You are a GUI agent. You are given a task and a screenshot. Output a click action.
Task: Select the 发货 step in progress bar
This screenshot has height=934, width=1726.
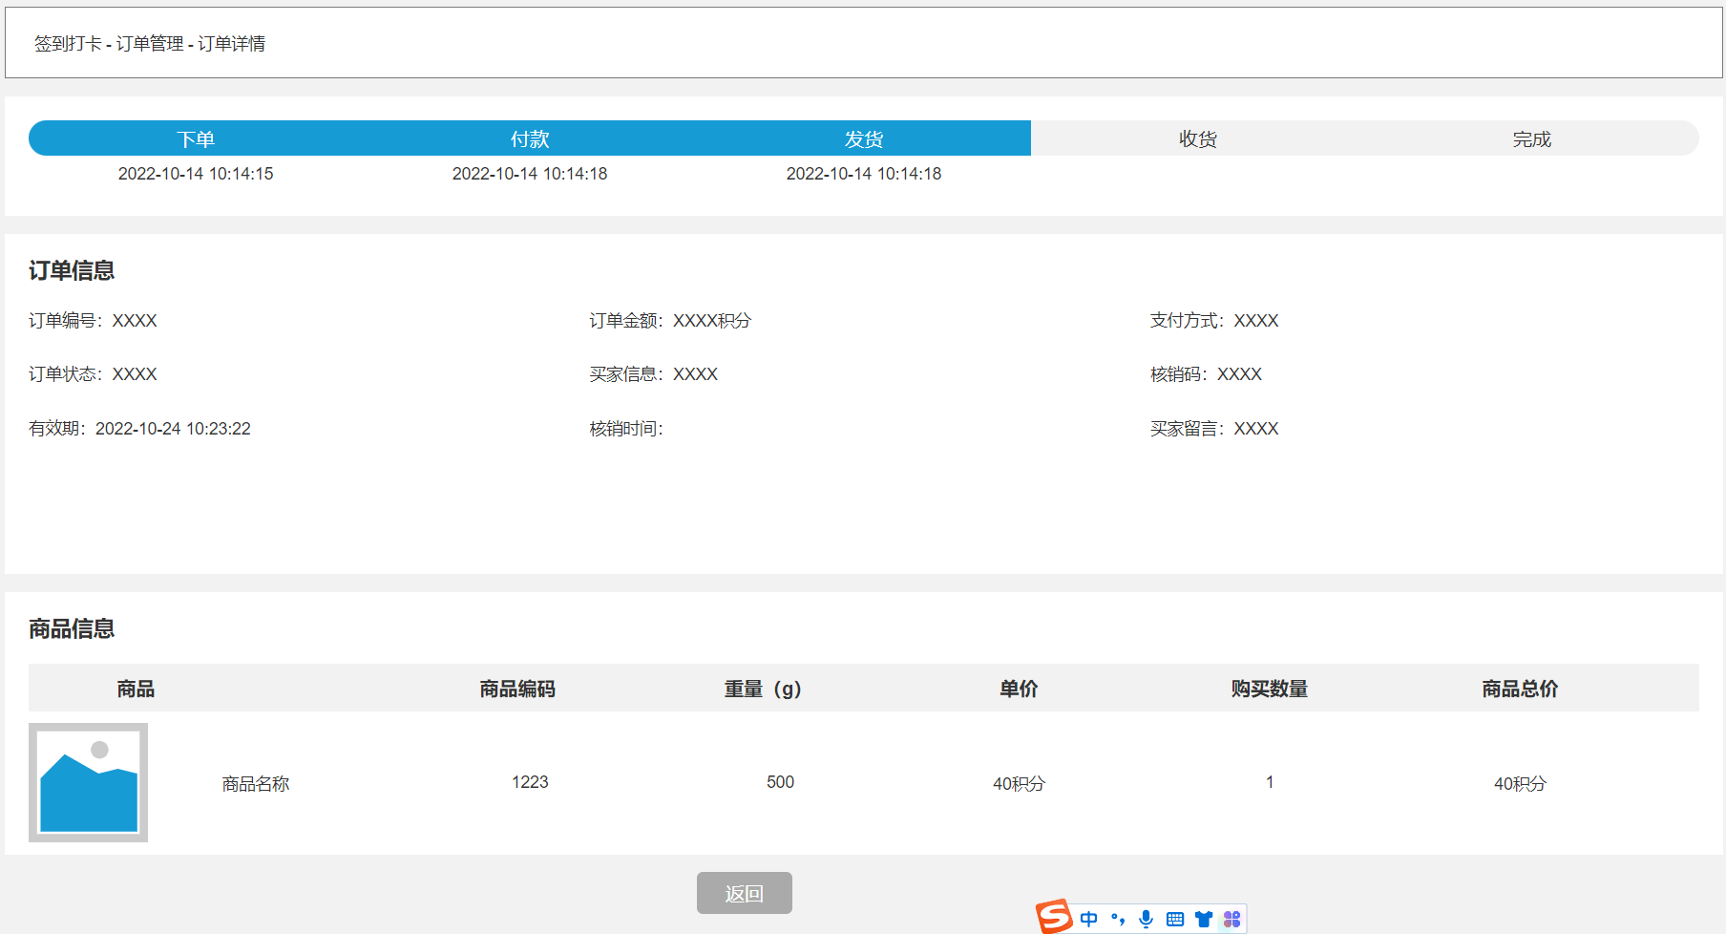click(864, 138)
